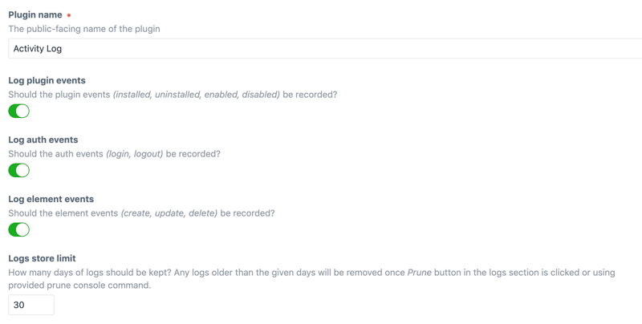
Task: Click the italic "(login, logout)" text
Action: (134, 154)
